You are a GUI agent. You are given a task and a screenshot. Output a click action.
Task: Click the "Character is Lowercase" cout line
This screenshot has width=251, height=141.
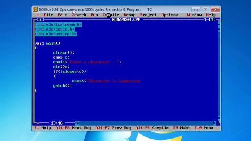pyautogui.click(x=106, y=81)
